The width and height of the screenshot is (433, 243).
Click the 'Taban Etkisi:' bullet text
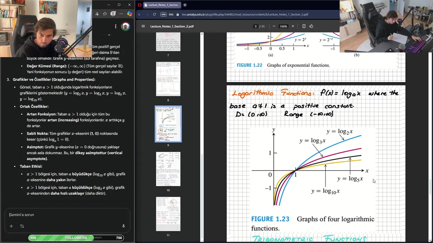point(31,166)
